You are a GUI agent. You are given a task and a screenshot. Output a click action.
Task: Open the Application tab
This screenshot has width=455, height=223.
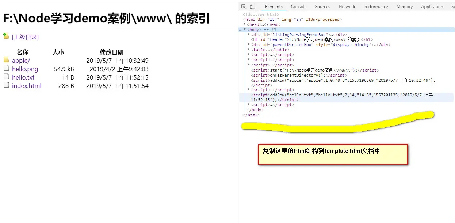(x=432, y=7)
